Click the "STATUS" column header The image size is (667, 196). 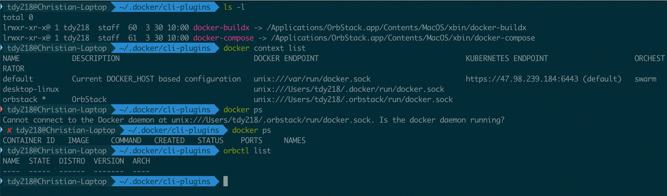[210, 140]
